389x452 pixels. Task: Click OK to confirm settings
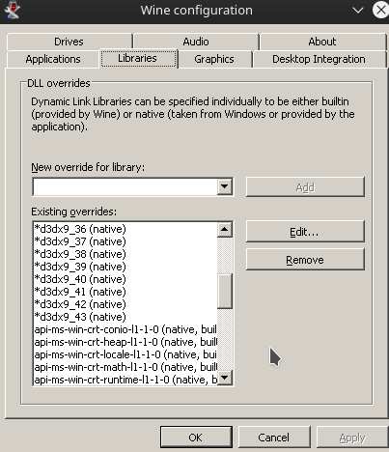tap(196, 438)
